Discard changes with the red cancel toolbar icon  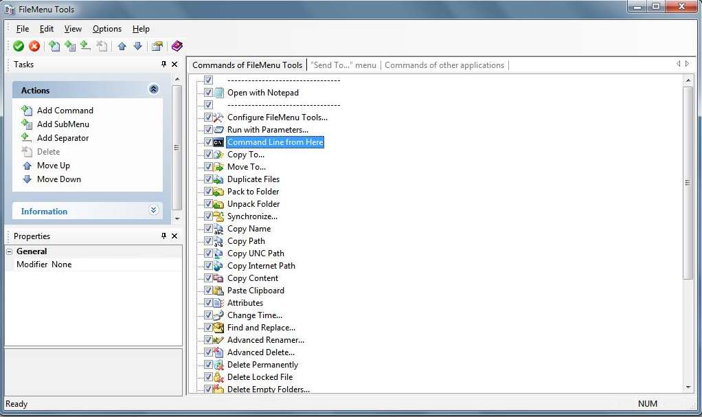[x=34, y=46]
